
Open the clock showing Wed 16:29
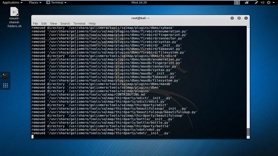tap(139, 3)
